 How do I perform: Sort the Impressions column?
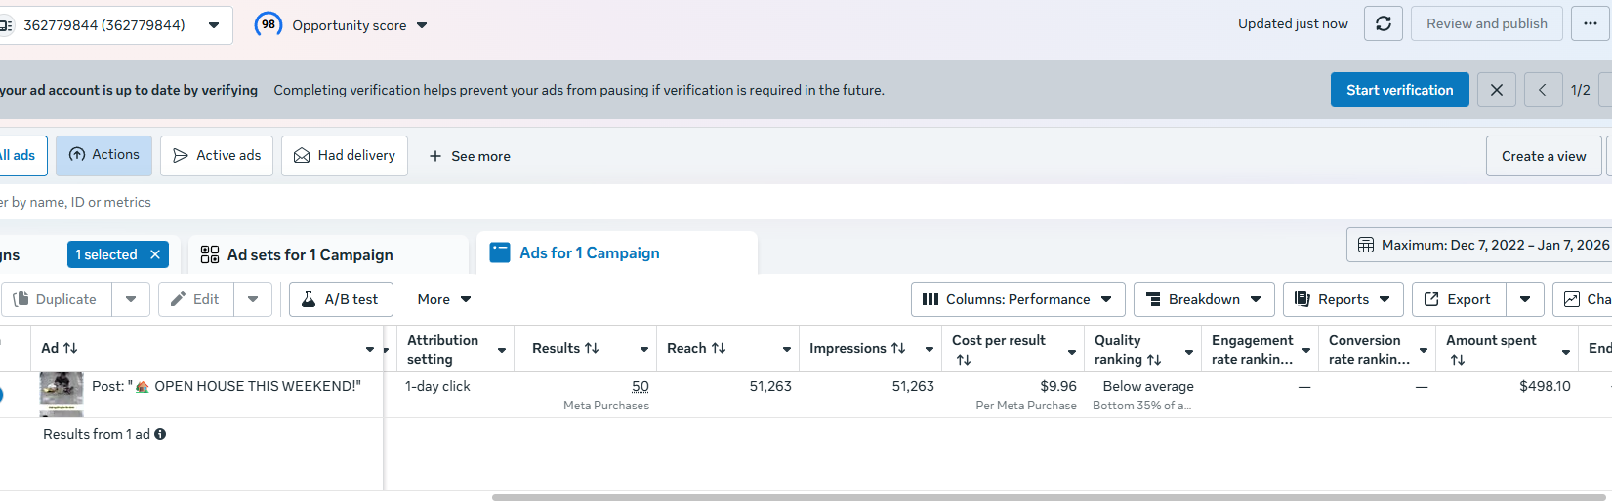tap(898, 348)
